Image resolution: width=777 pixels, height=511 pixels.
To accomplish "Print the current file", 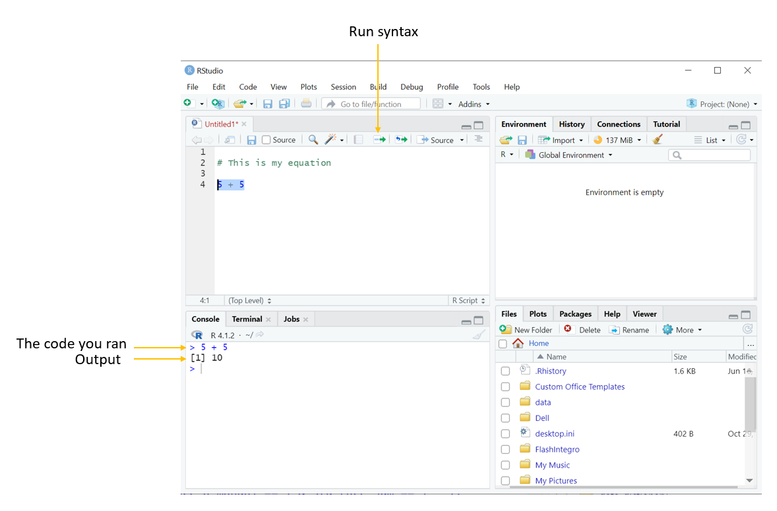I will tap(306, 103).
